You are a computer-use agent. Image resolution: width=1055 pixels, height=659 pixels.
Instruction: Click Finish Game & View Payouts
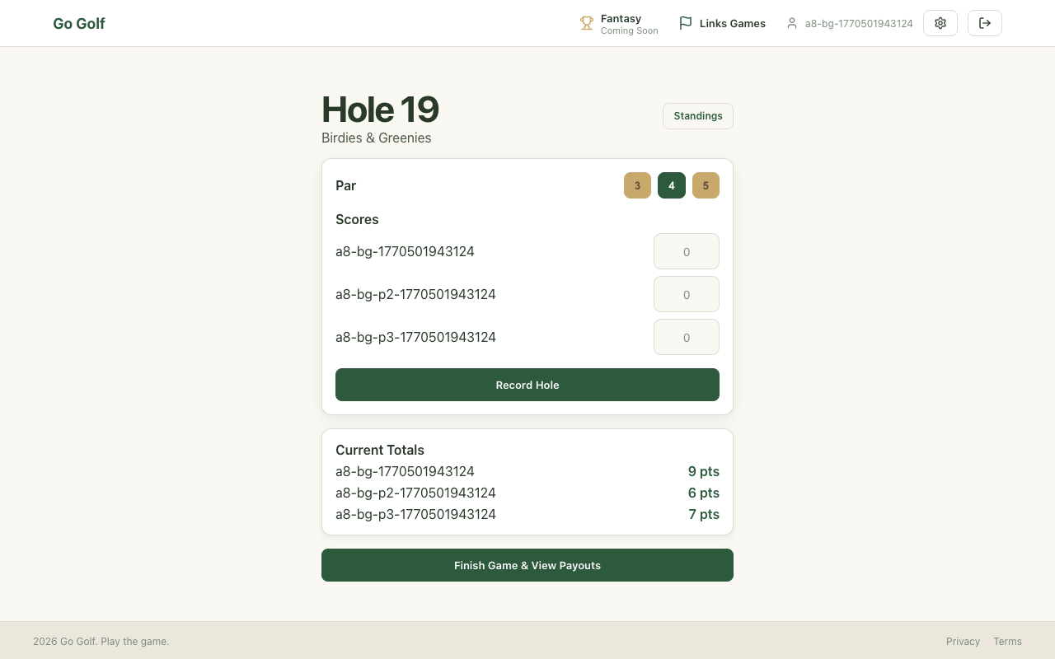(527, 565)
